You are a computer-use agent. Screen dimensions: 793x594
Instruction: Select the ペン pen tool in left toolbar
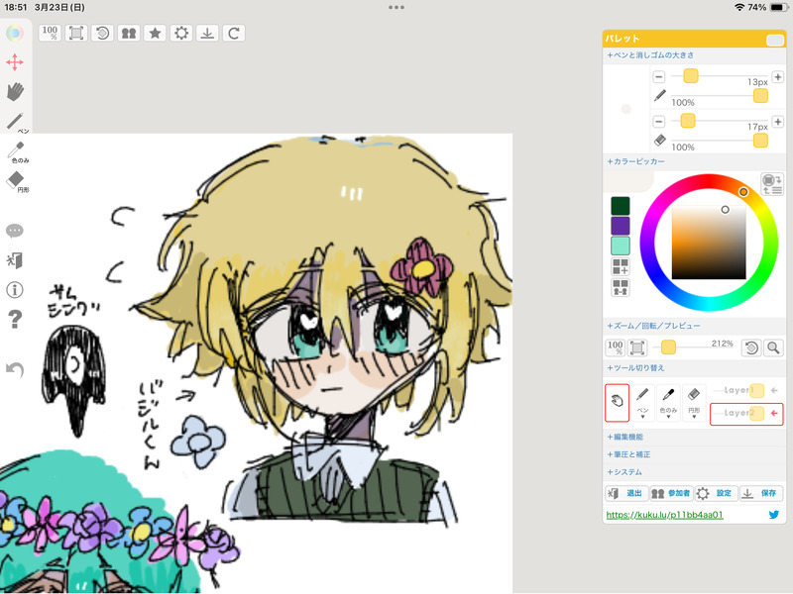pyautogui.click(x=16, y=122)
